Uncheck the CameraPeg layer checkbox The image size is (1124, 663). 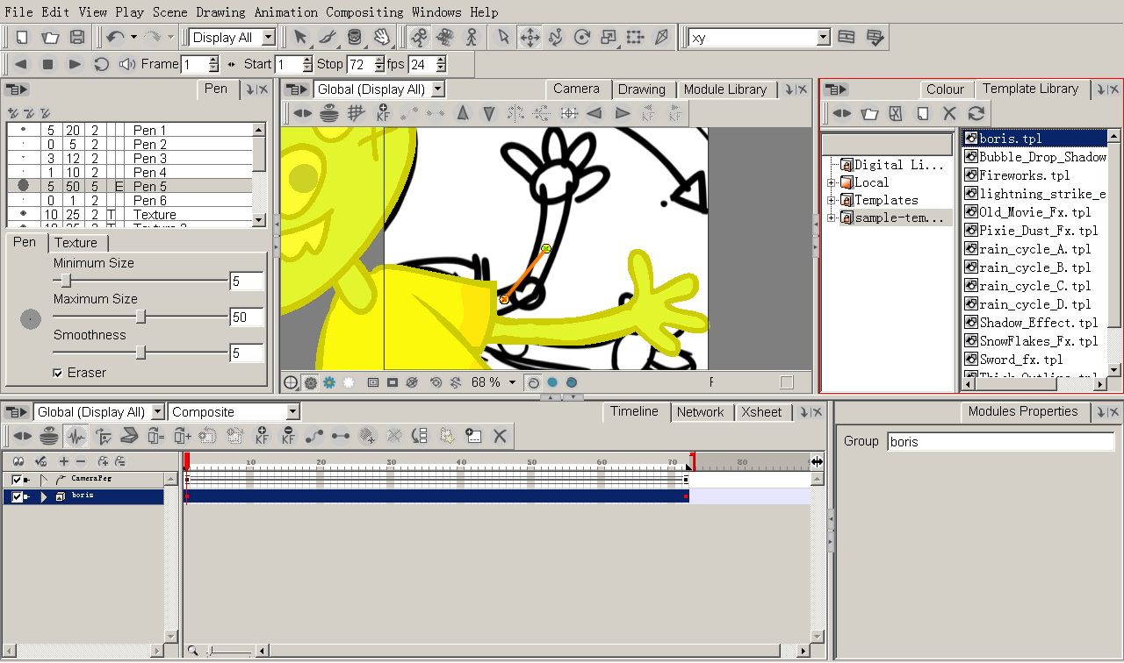point(16,480)
